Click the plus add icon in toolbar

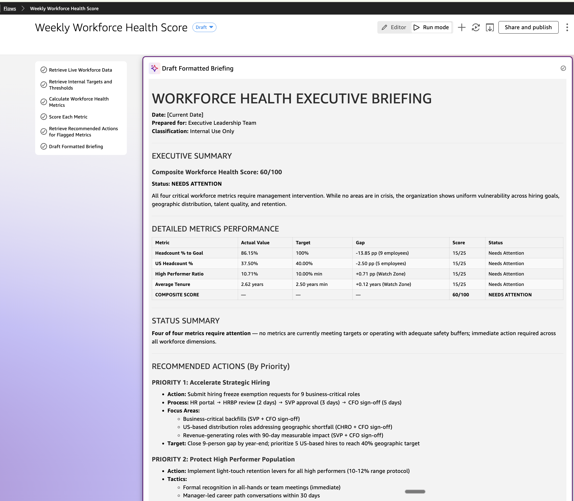461,27
